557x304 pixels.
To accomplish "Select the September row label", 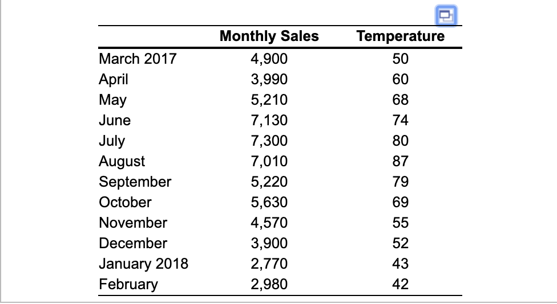I will [x=135, y=182].
